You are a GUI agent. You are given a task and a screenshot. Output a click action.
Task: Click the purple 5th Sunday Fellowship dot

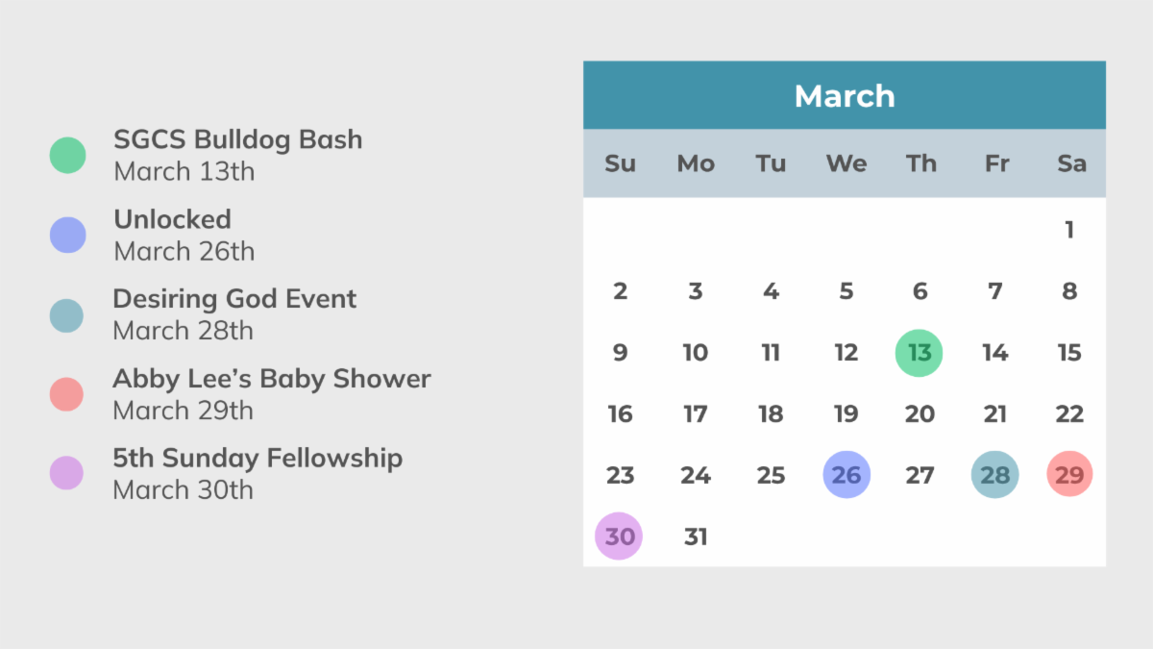coord(67,473)
